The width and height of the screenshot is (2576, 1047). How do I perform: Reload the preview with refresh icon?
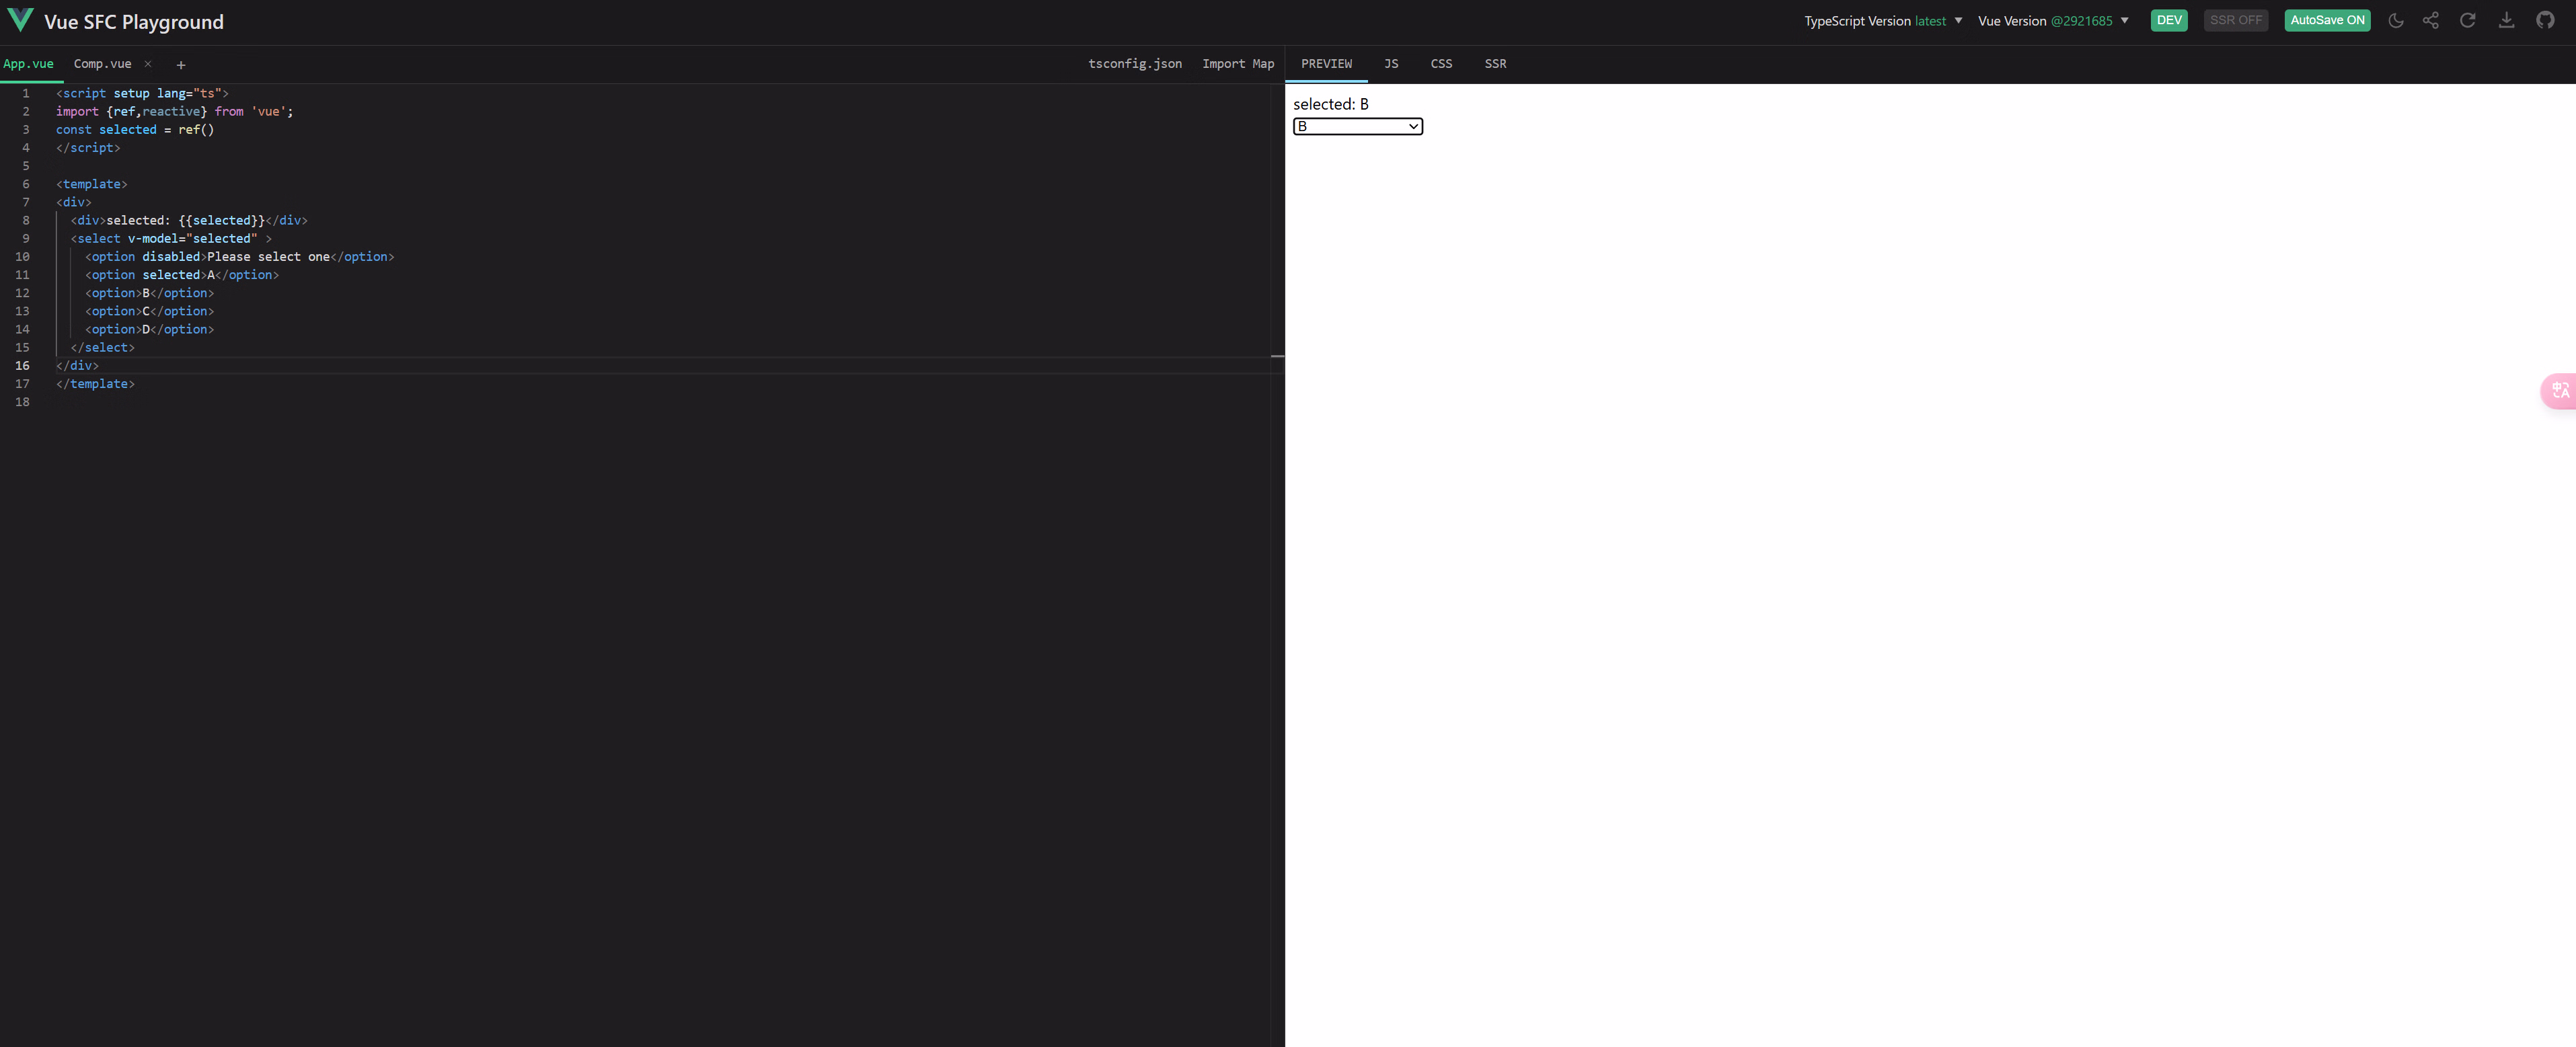pos(2468,20)
